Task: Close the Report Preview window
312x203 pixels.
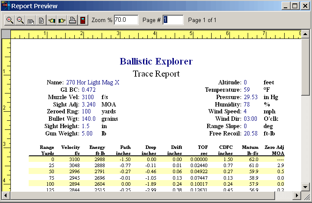Action: (305, 6)
